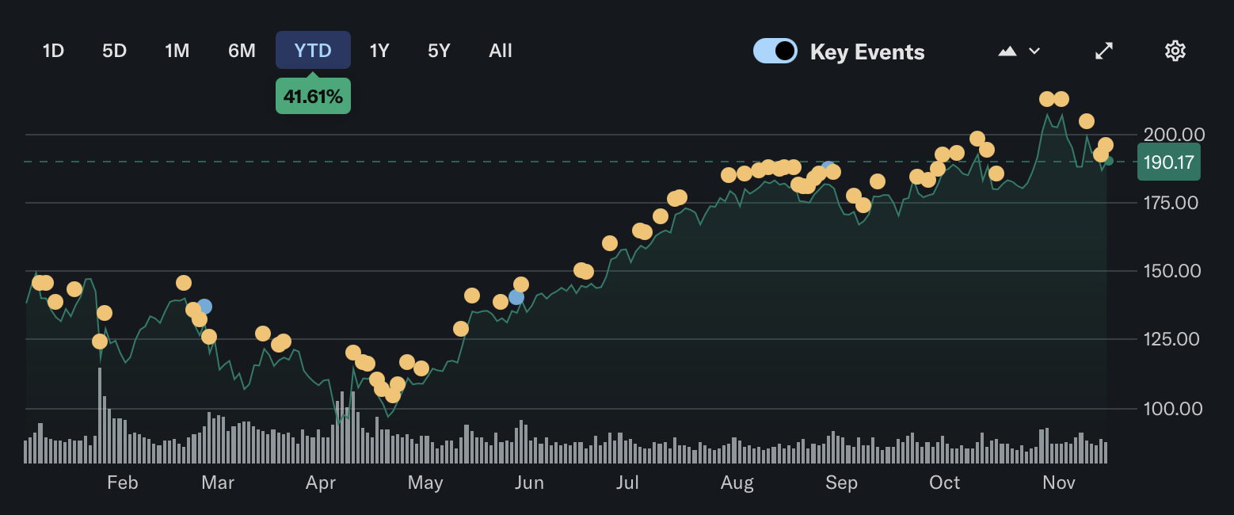This screenshot has height=515, width=1234.
Task: Open the chart type dropdown chevron
Action: pyautogui.click(x=1034, y=50)
